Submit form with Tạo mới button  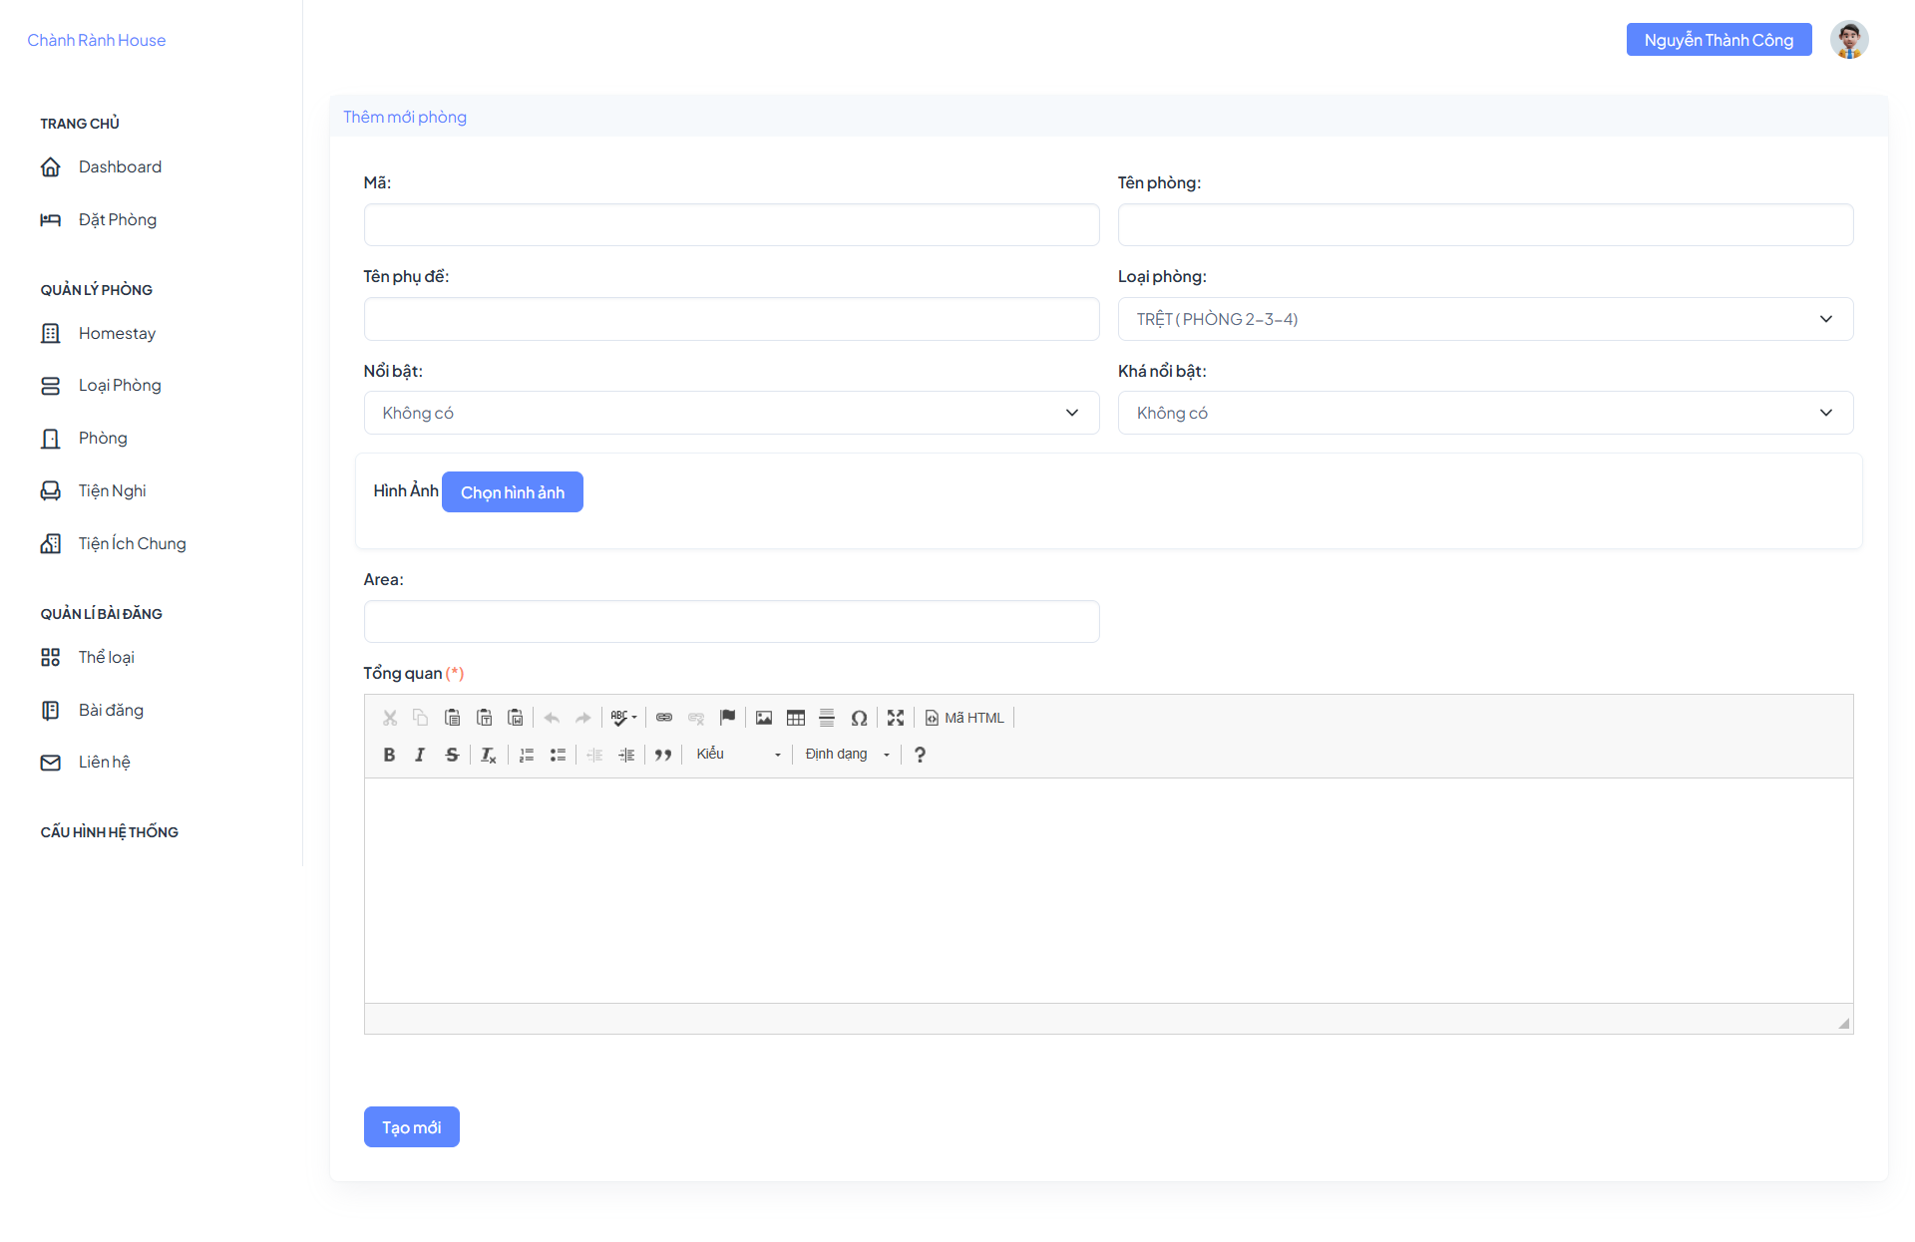tap(412, 1127)
